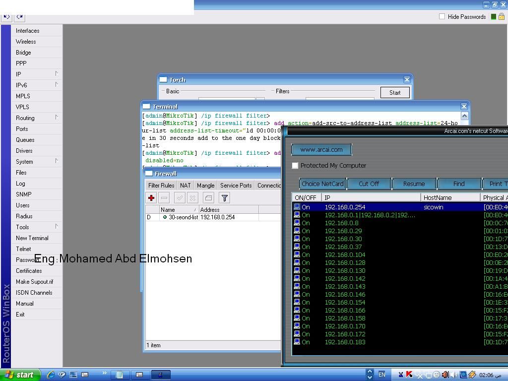The image size is (508, 381).
Task: Click the red plus add-rule icon in Firewall
Action: [x=151, y=197]
